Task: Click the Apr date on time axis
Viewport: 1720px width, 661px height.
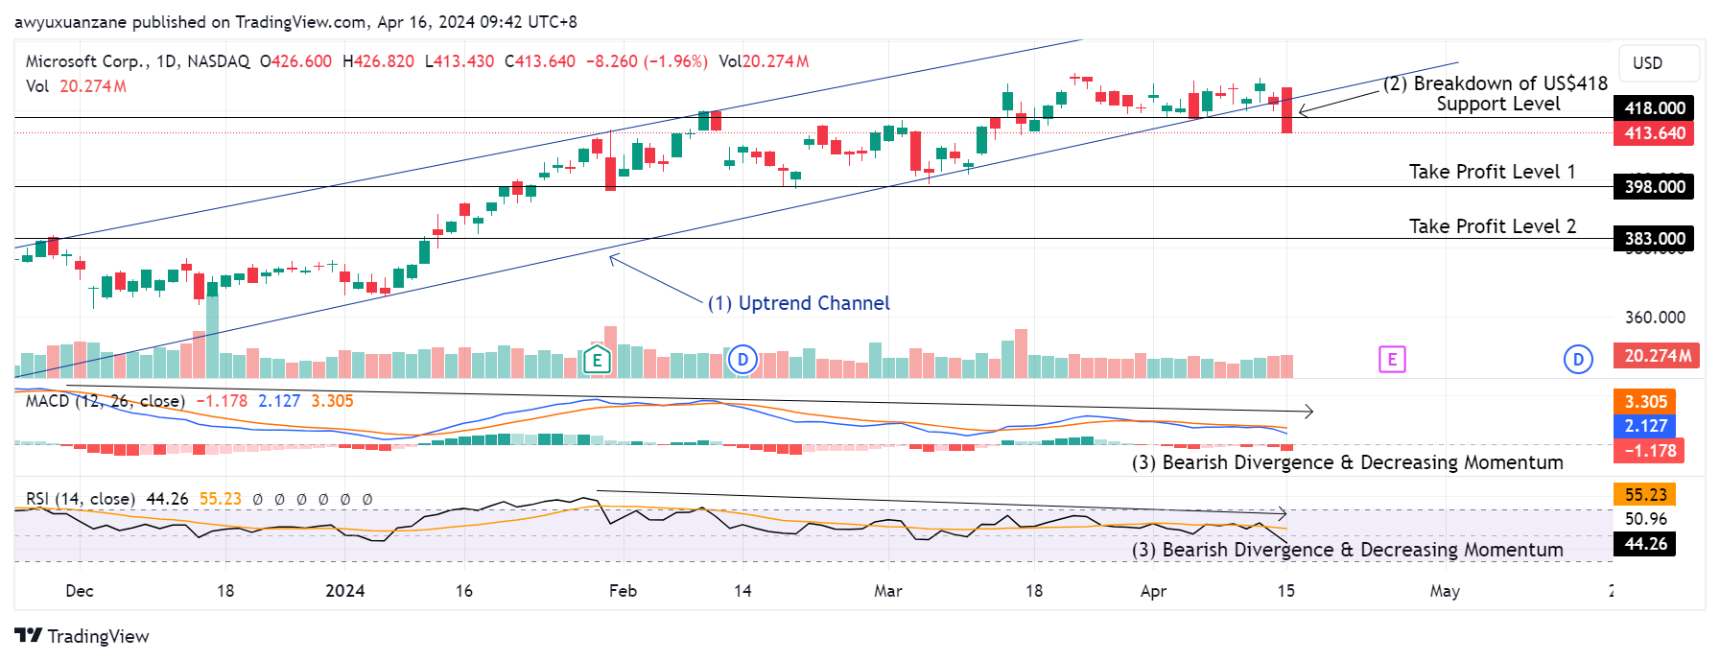Action: coord(1154,591)
